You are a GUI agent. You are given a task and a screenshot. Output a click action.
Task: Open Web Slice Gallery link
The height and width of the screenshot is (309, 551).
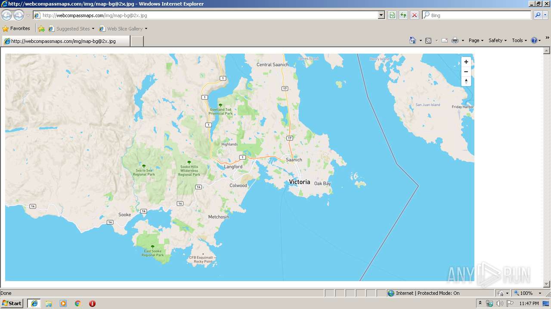click(123, 29)
